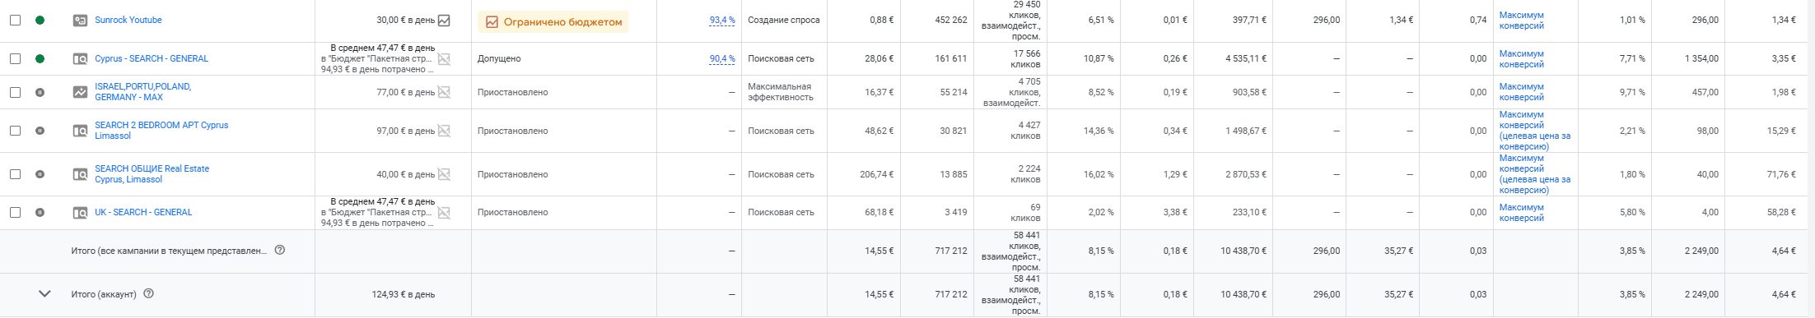Click the green status dot for Sunrock Youtube

40,20
